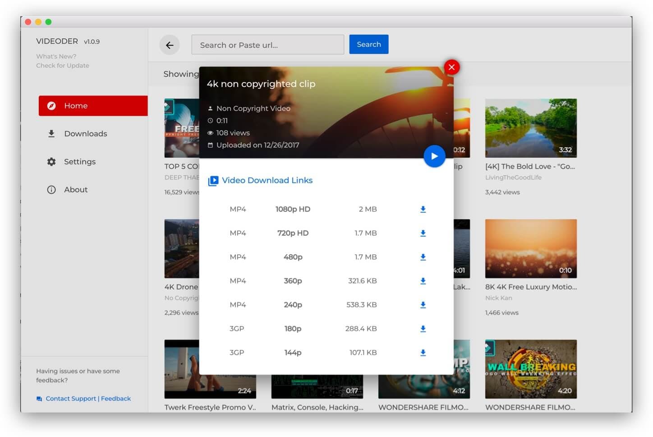Image resolution: width=653 pixels, height=437 pixels.
Task: Close the video details popup
Action: 451,67
